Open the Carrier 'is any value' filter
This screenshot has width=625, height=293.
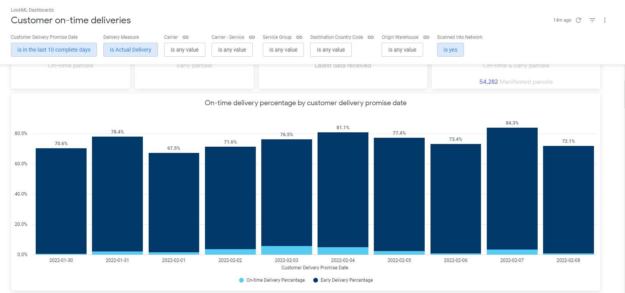pyautogui.click(x=184, y=50)
